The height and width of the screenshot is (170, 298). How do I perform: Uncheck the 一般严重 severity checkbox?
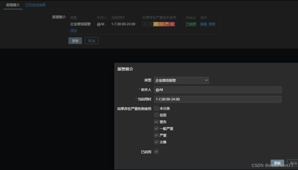coord(156,129)
